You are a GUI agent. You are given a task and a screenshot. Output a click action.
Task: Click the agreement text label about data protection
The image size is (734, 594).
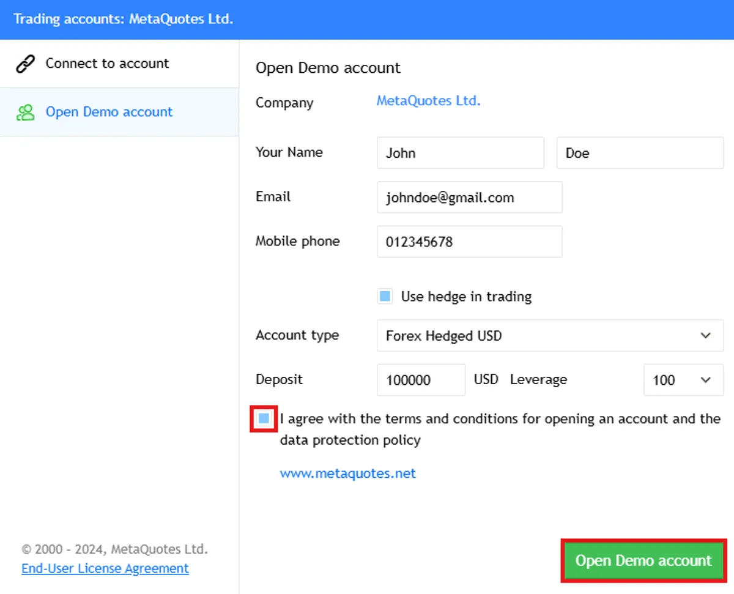click(x=500, y=429)
